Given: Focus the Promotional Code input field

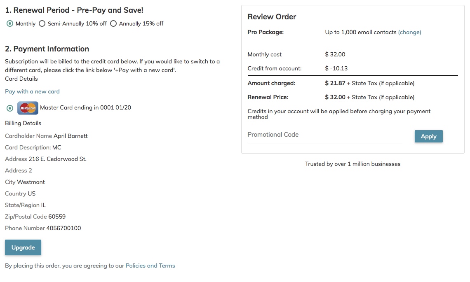Looking at the screenshot, I should pos(325,135).
